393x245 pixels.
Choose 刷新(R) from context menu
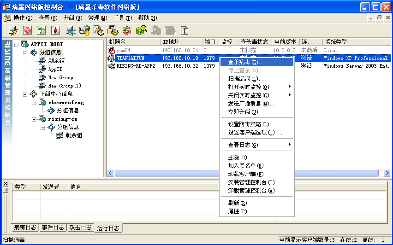pyautogui.click(x=257, y=203)
